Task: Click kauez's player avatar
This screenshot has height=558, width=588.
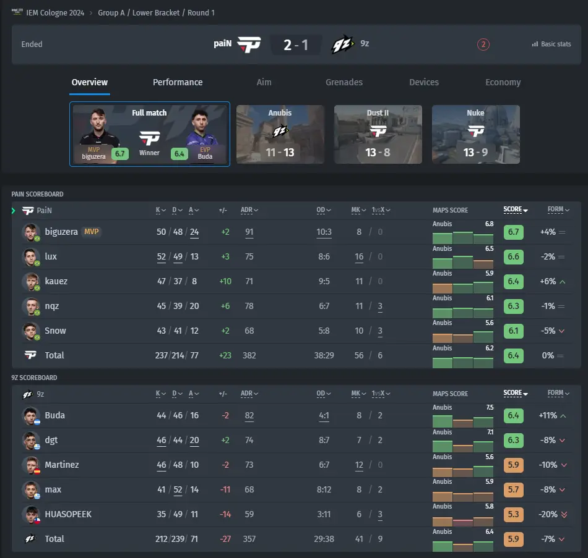Action: pyautogui.click(x=30, y=282)
